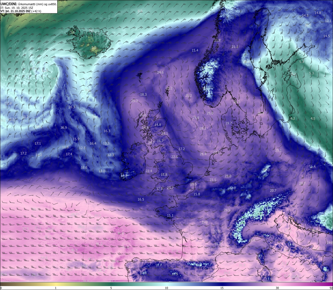This screenshot has width=333, height=290.
Task: Click the value 2.2 over Iceland
Action: 94,47
